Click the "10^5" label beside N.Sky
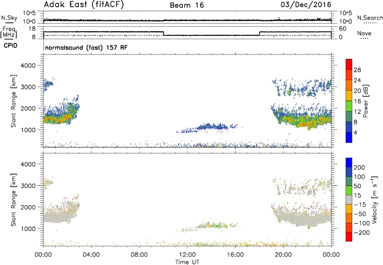This screenshot has width=383, height=265. tap(29, 13)
